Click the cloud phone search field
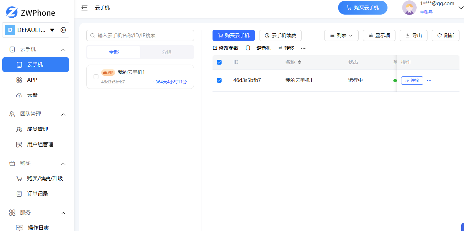The image size is (464, 231). [x=140, y=35]
